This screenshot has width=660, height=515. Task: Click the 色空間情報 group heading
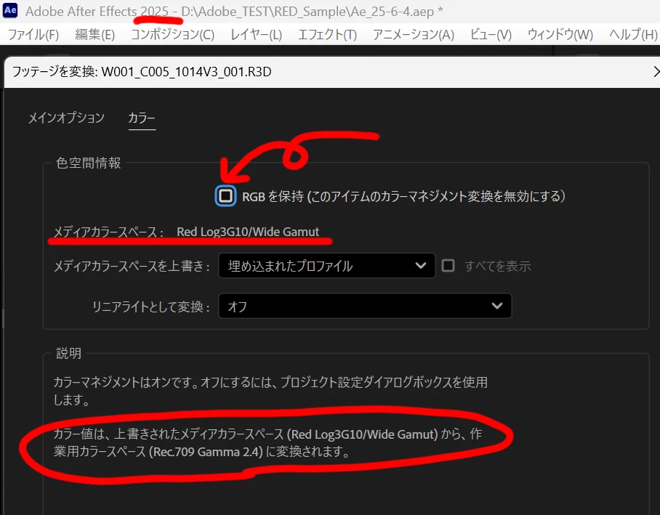(89, 163)
